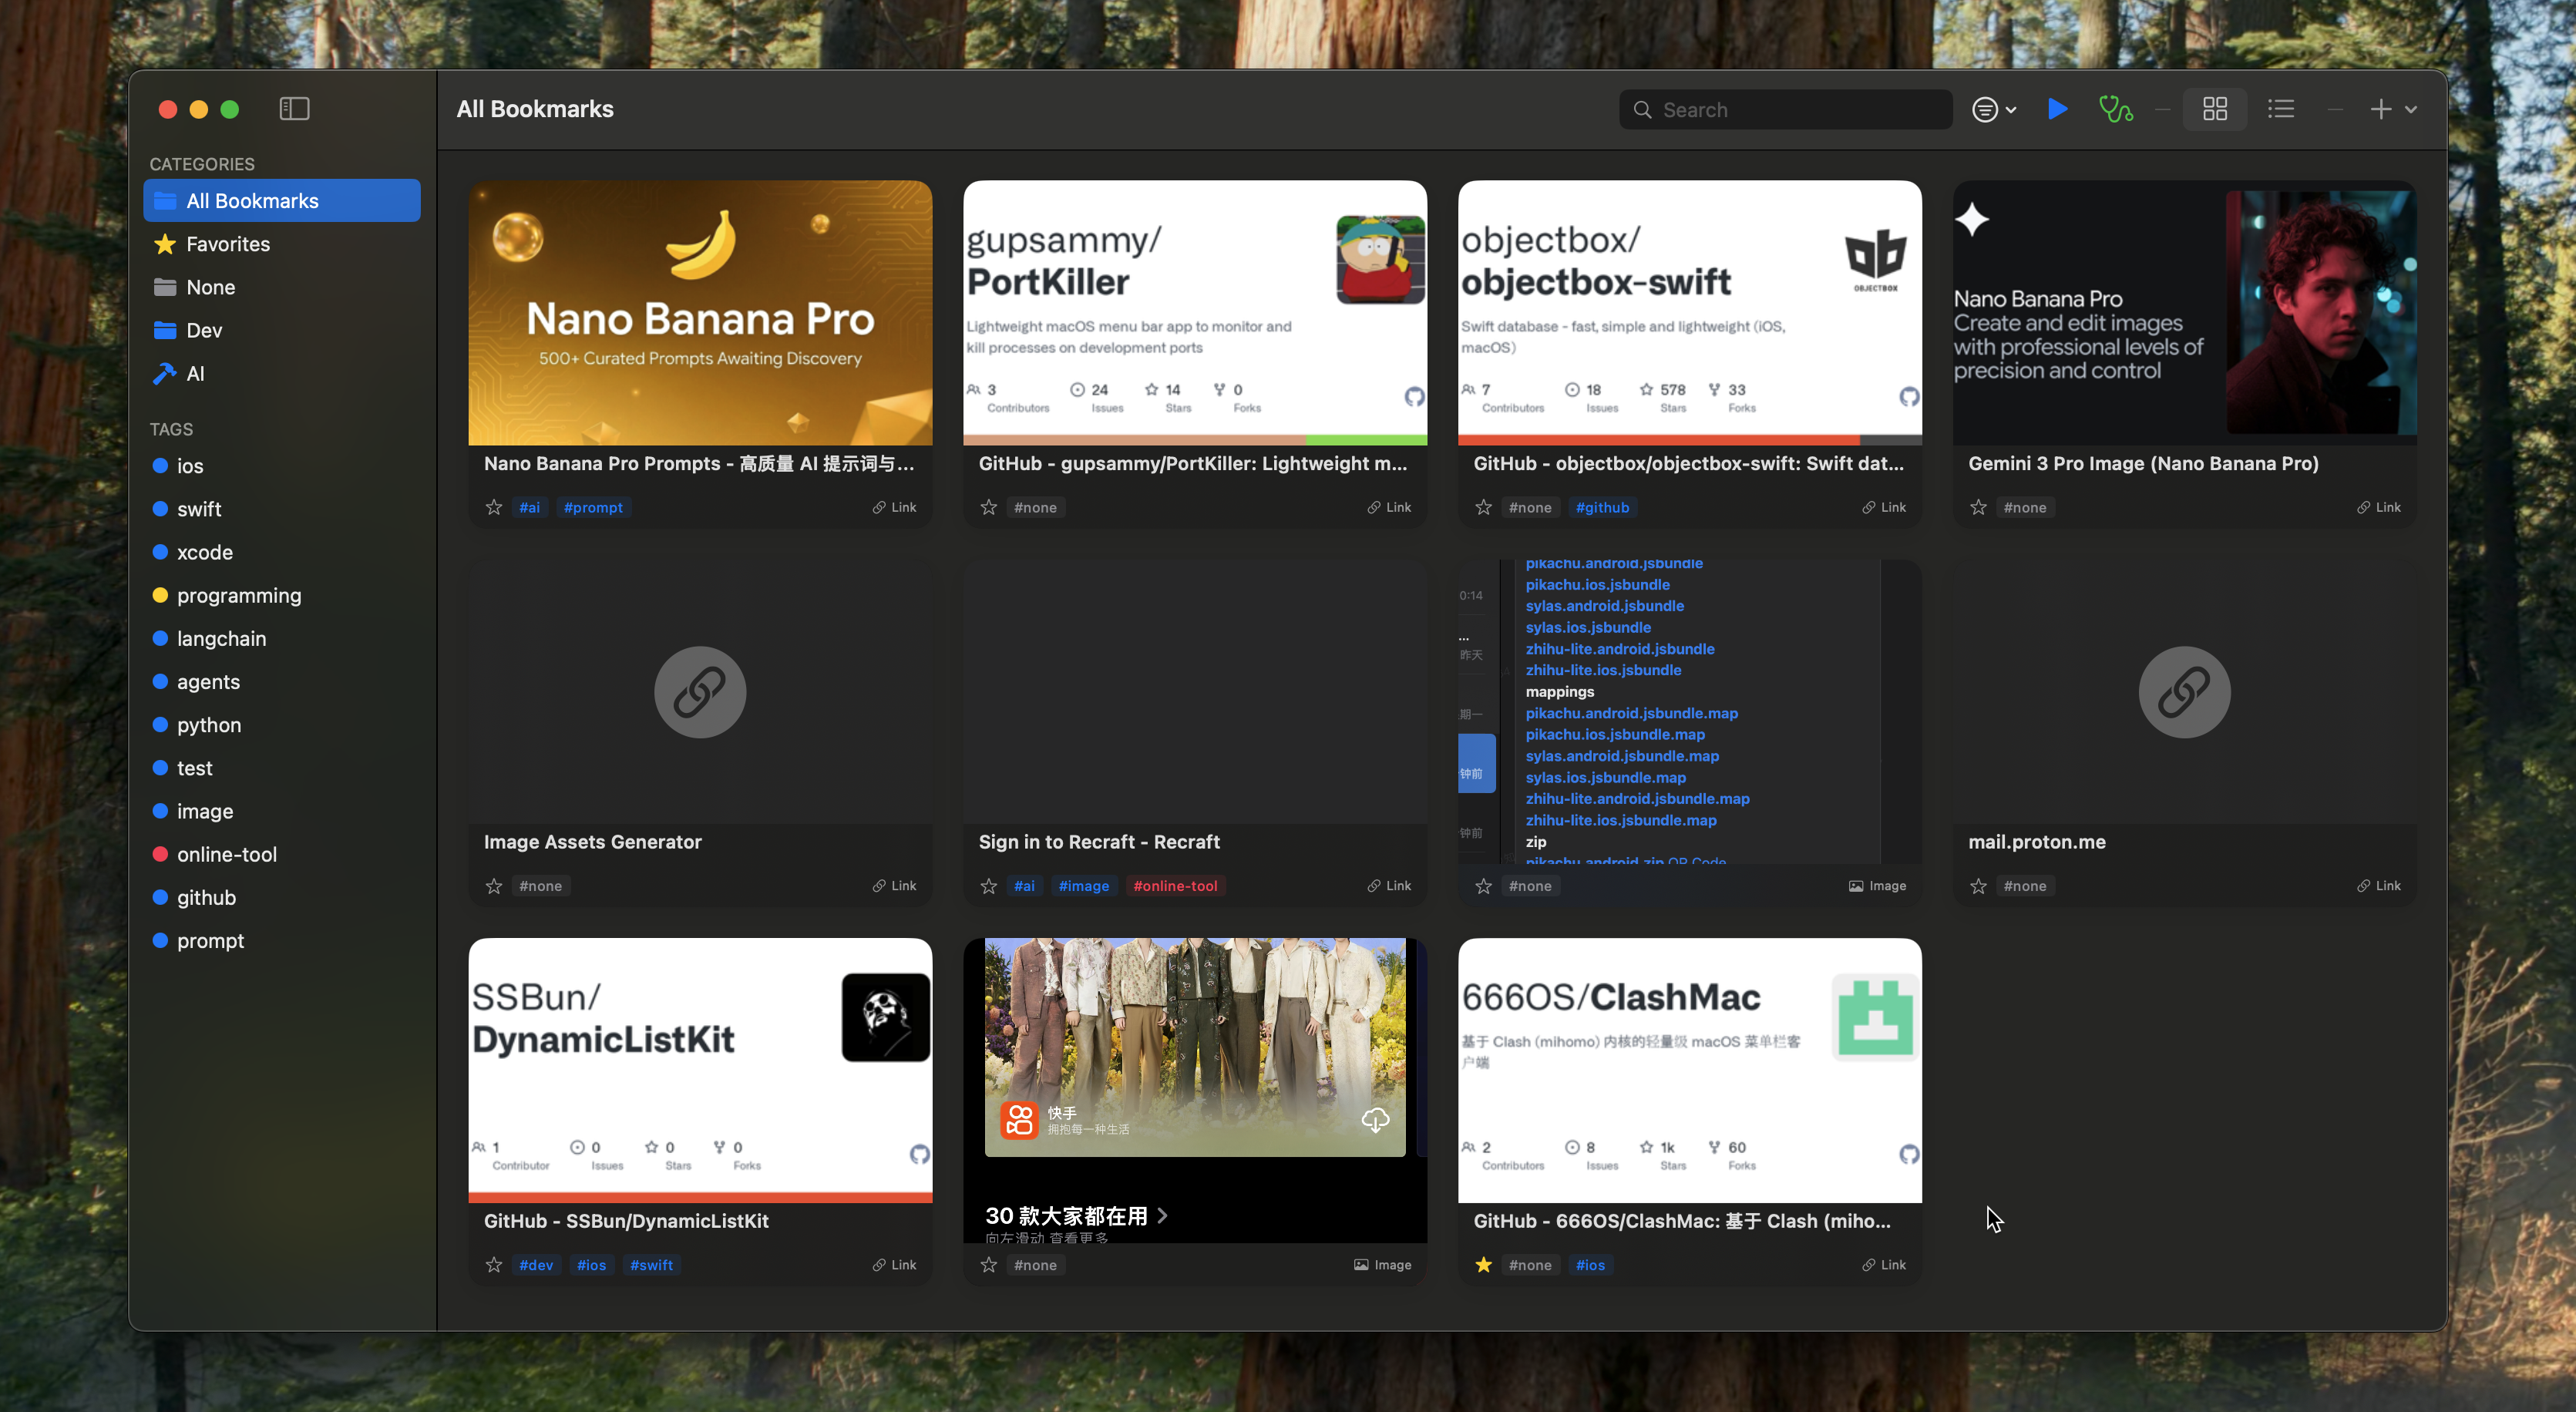Open the Link on the objectbox-swift card
Viewport: 2576px width, 1412px height.
click(1885, 507)
